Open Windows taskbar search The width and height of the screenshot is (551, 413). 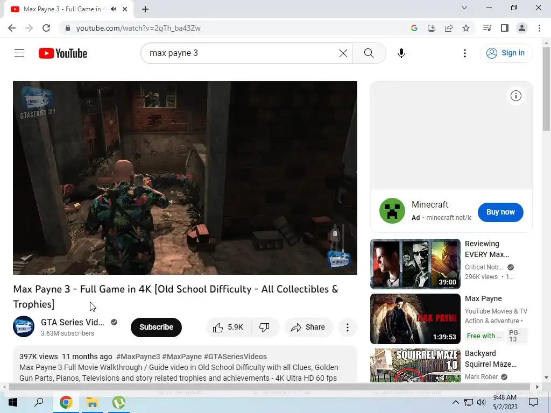[39, 402]
